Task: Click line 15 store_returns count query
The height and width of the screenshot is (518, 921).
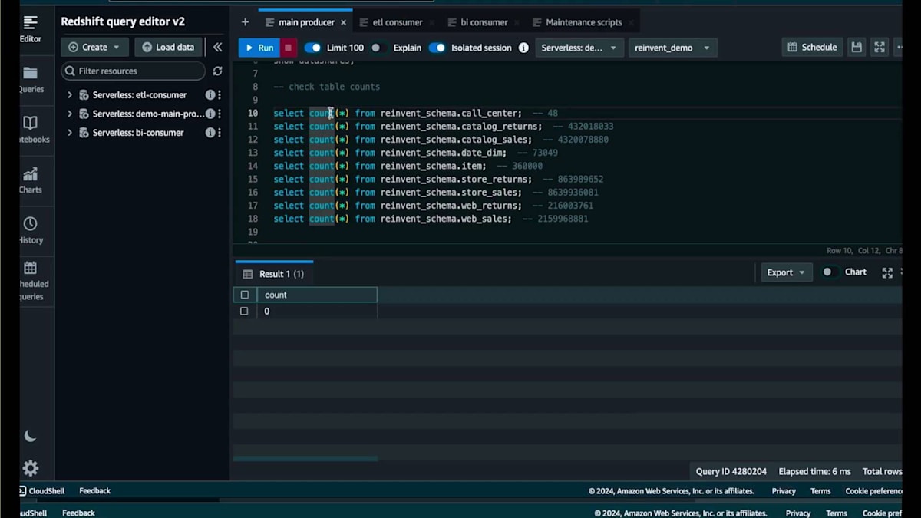Action: (x=438, y=179)
